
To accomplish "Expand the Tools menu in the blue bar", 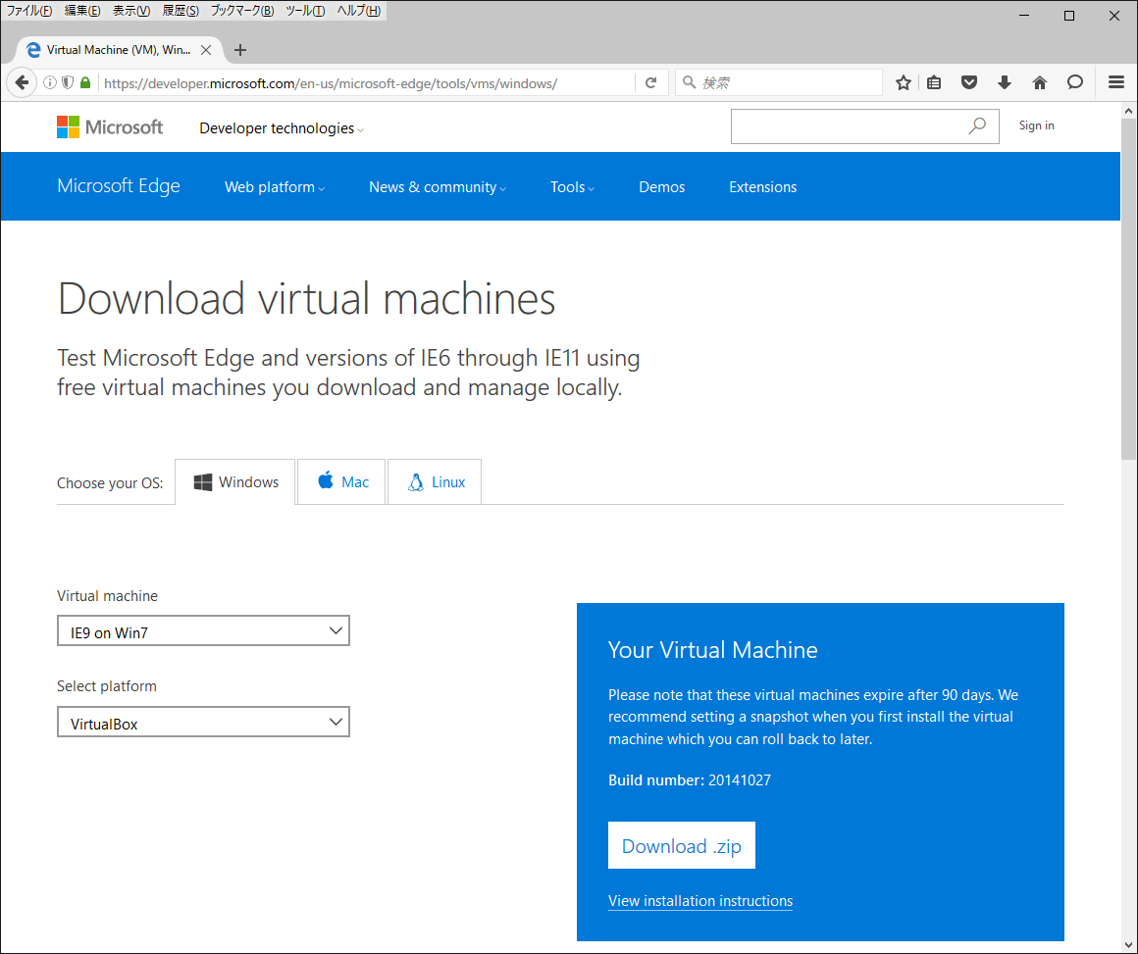I will point(572,187).
